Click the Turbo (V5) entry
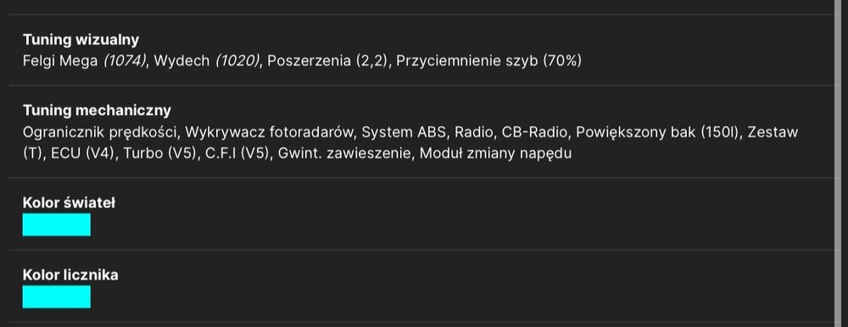The image size is (848, 327). tap(159, 153)
